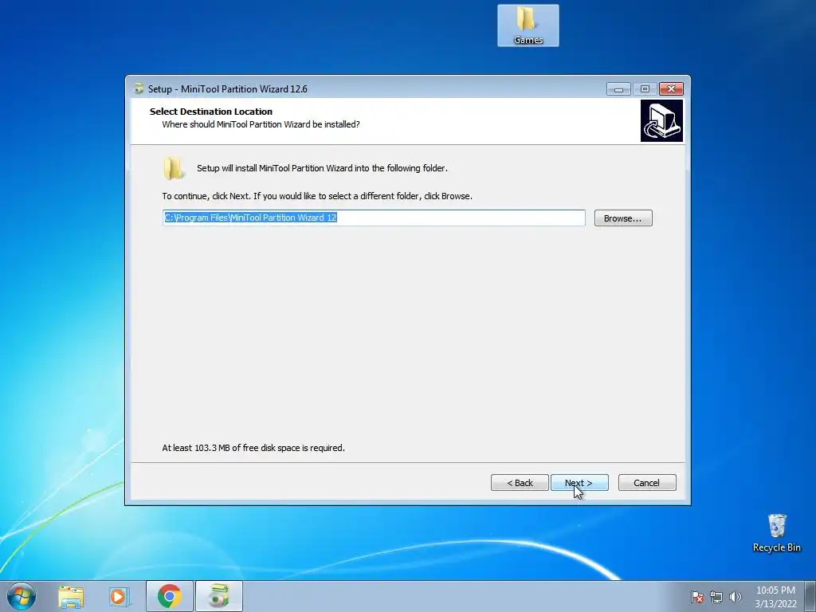Launch Windows Media Player from taskbar

[x=120, y=596]
